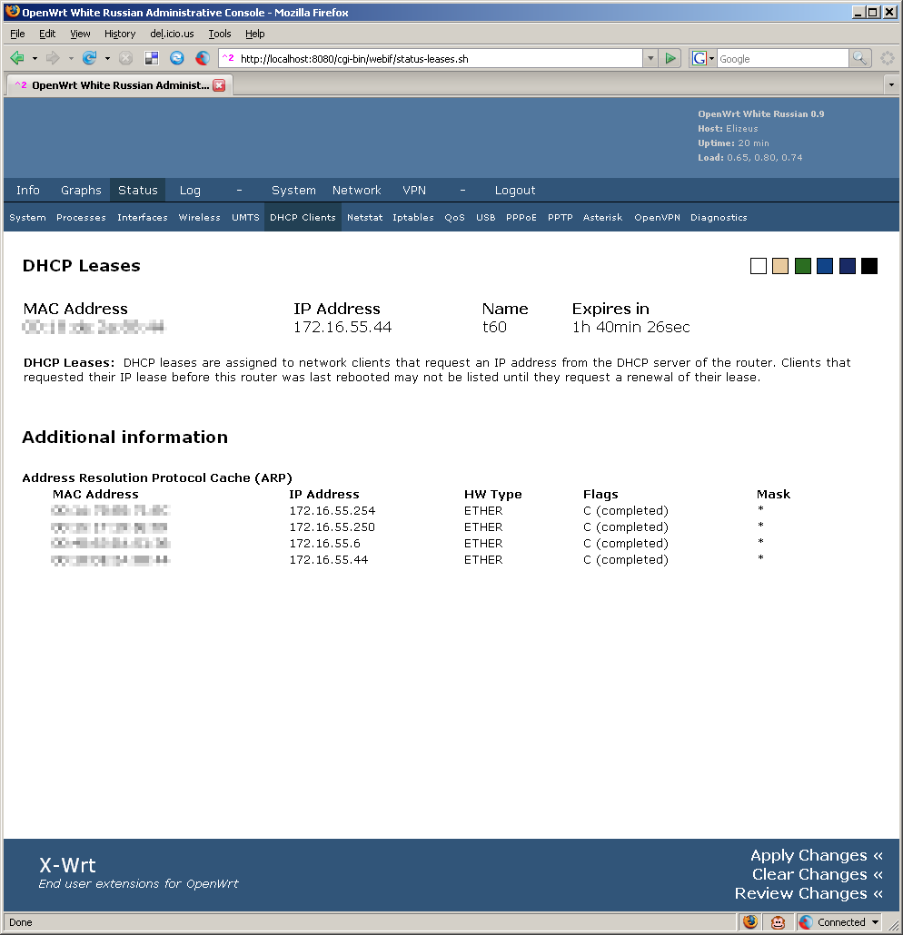Close the OpenWrt White Russian tab

[x=220, y=85]
